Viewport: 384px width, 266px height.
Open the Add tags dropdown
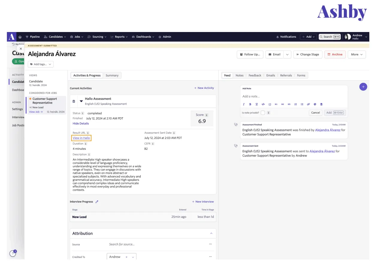[41, 64]
